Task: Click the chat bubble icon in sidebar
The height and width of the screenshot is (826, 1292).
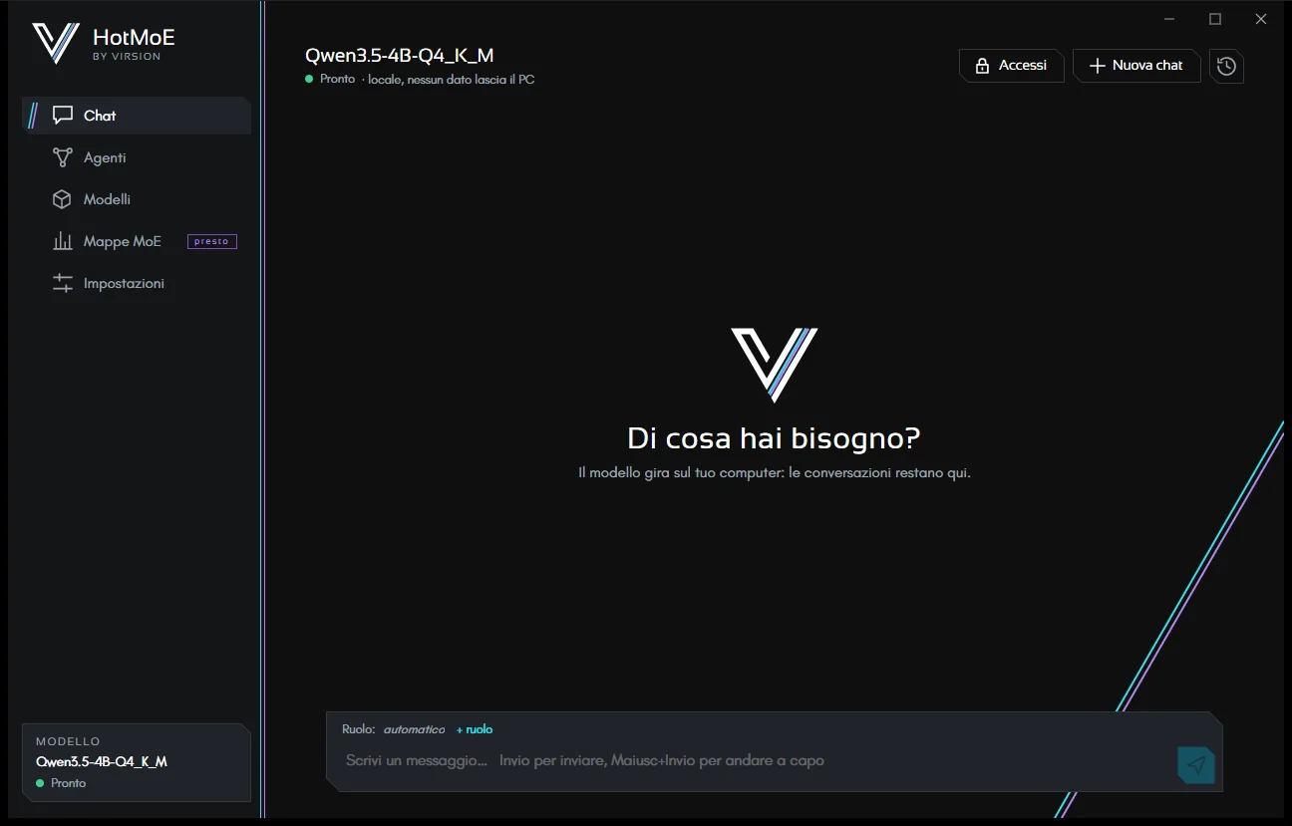Action: tap(63, 116)
